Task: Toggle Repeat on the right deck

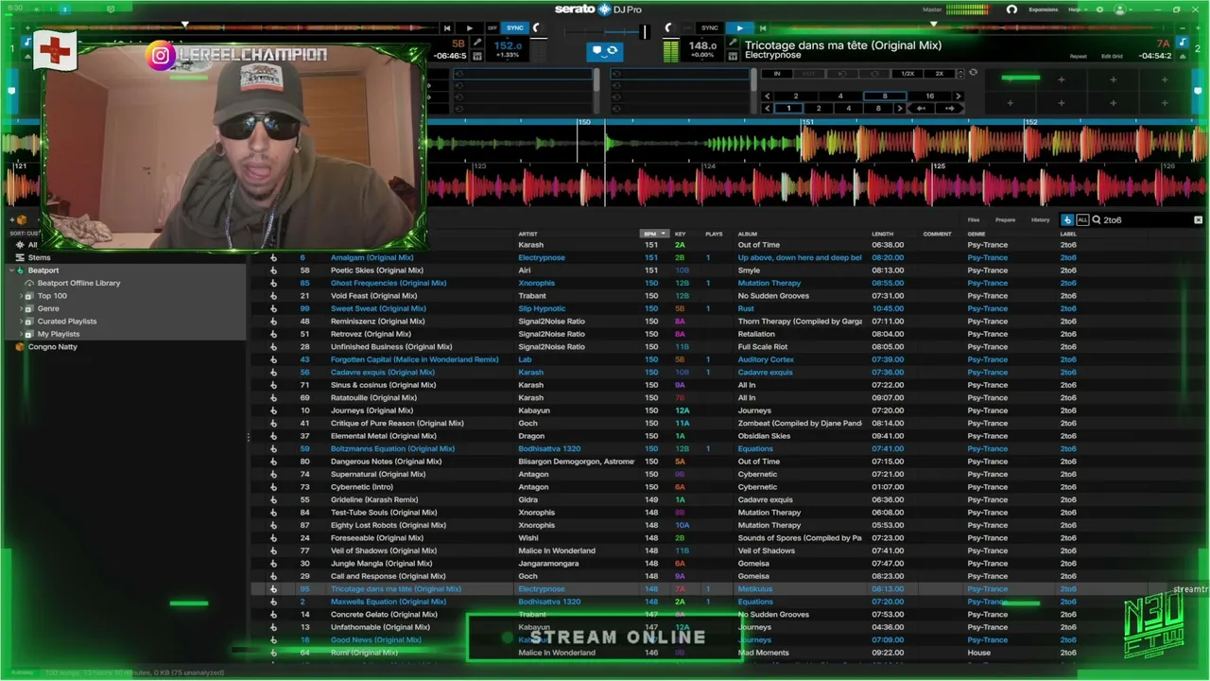Action: (1079, 57)
